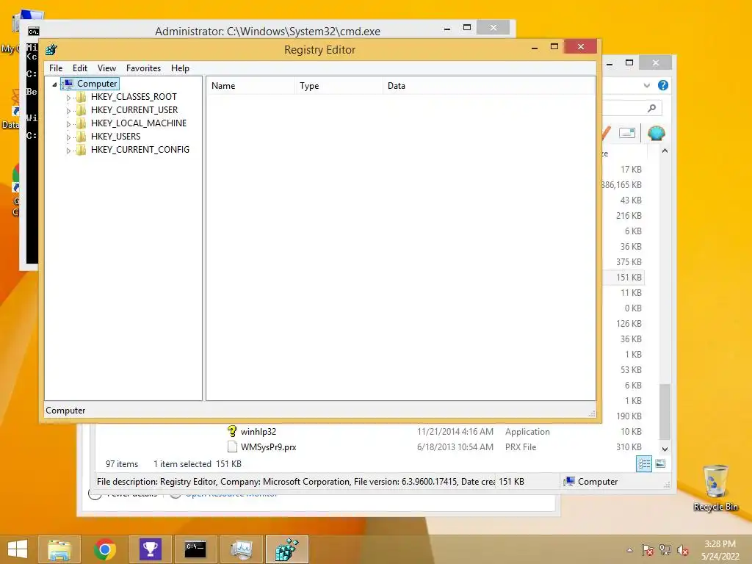Click the email icon in Explorer ribbon
The width and height of the screenshot is (752, 564).
click(627, 133)
